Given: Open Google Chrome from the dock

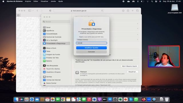Looking at the screenshot, I should tap(63, 100).
